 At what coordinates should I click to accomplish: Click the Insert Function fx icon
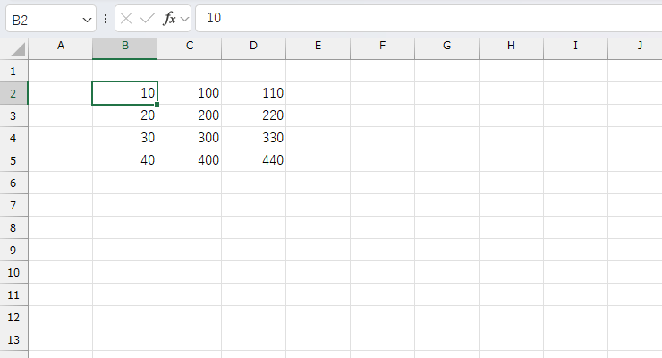click(x=169, y=18)
